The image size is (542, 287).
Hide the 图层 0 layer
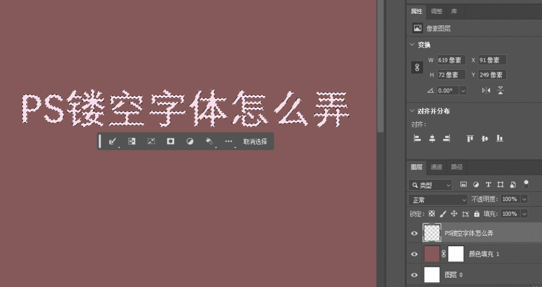click(x=414, y=275)
